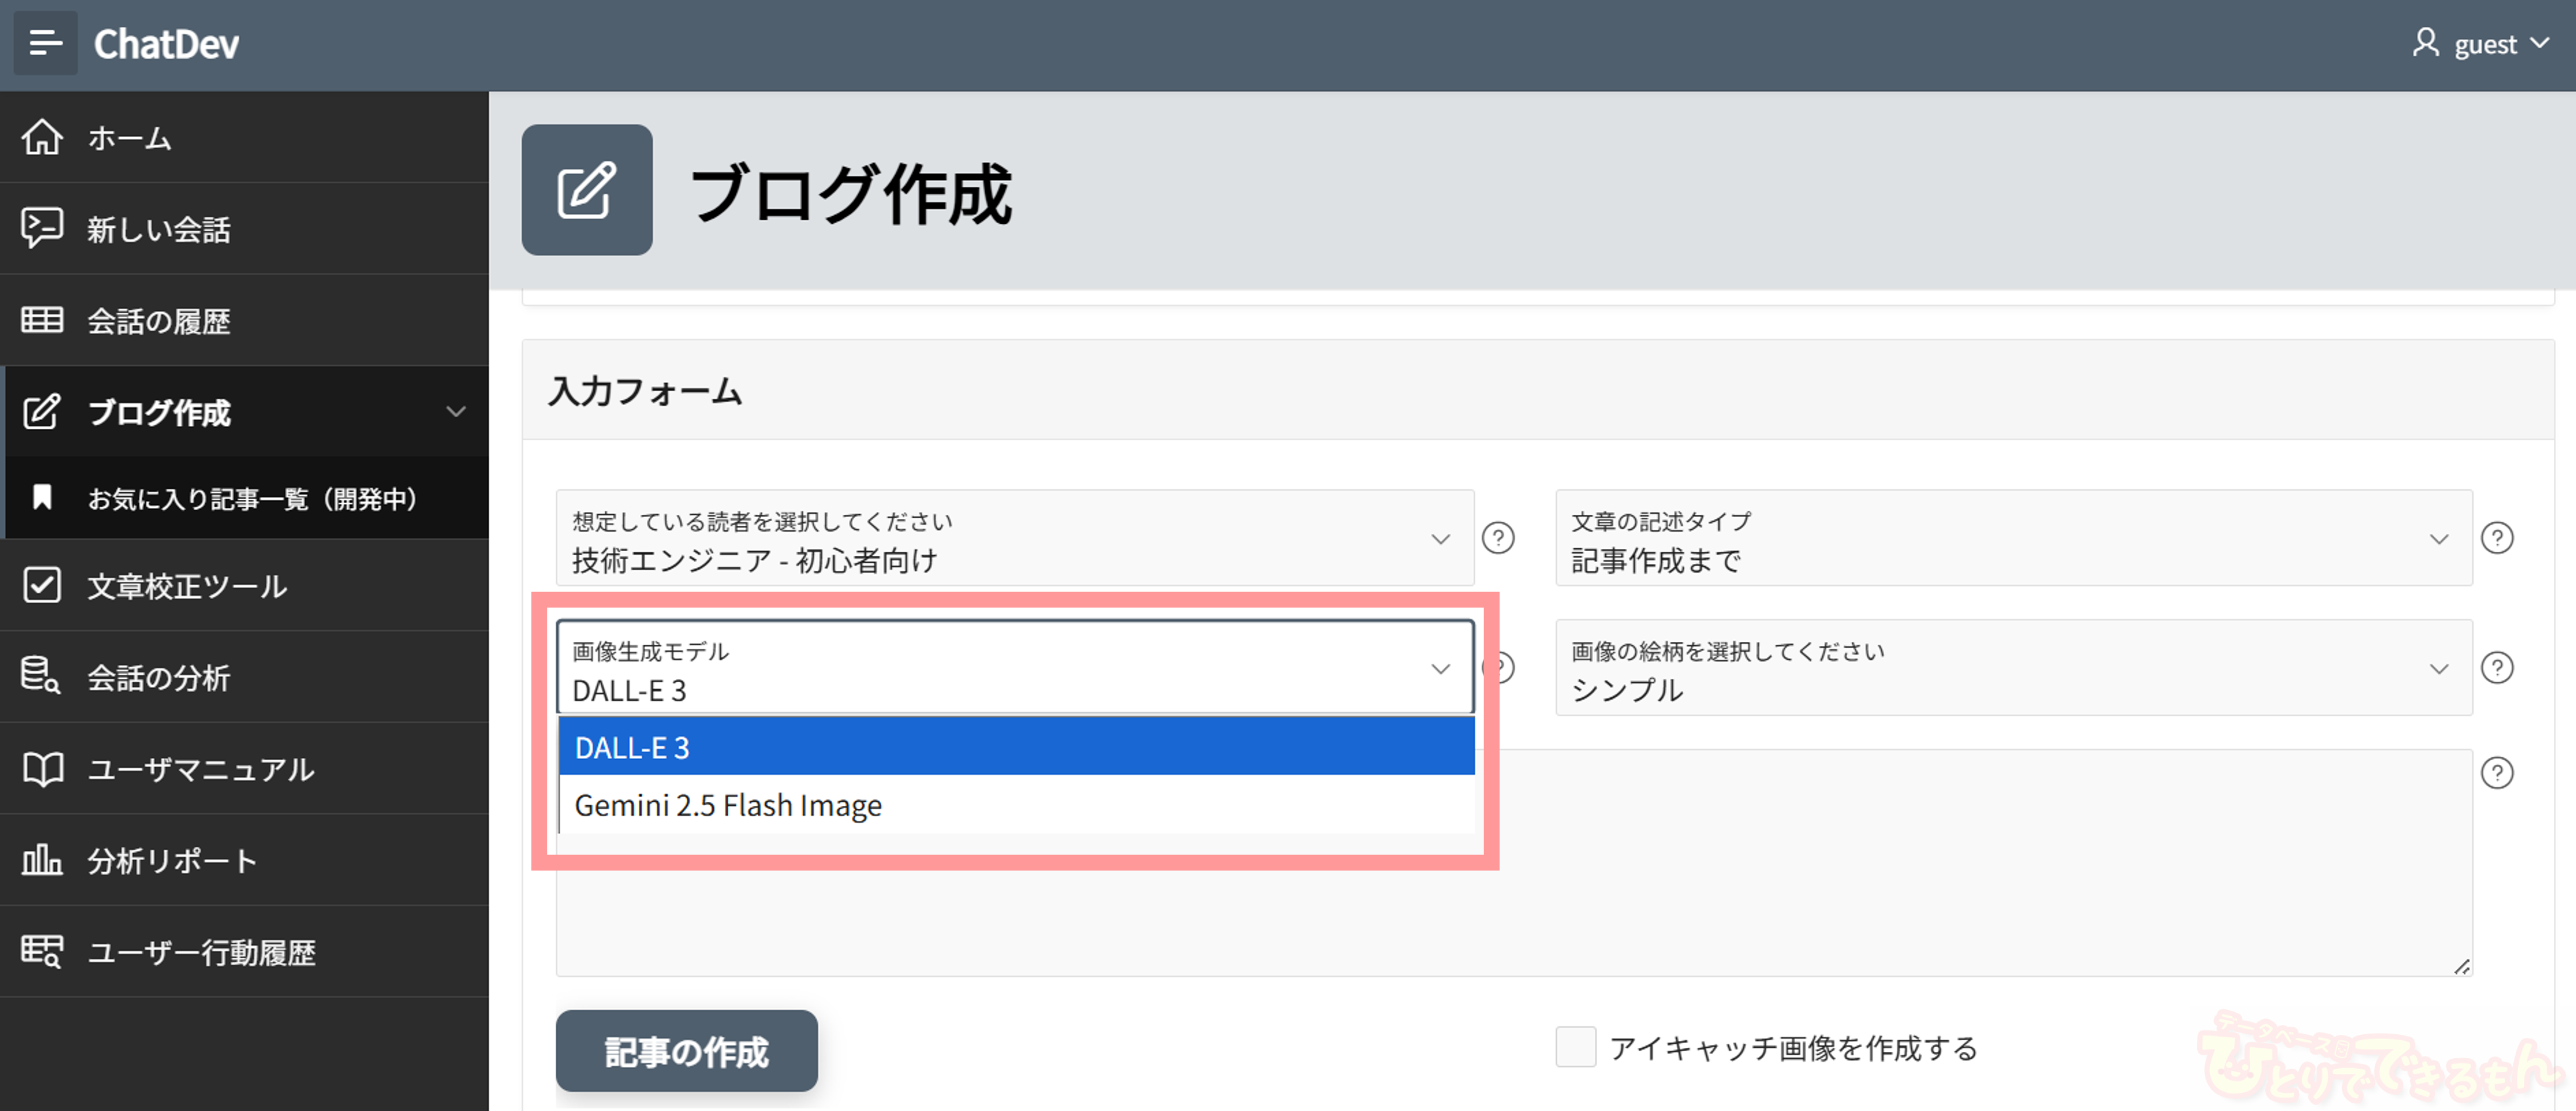Click help icon next to reader selection dropdown
Screen dimensions: 2576x1111
(x=1498, y=538)
